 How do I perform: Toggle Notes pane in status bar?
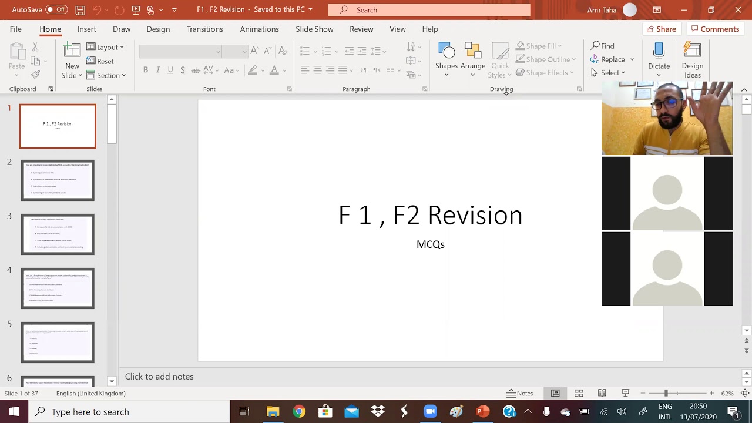tap(520, 393)
